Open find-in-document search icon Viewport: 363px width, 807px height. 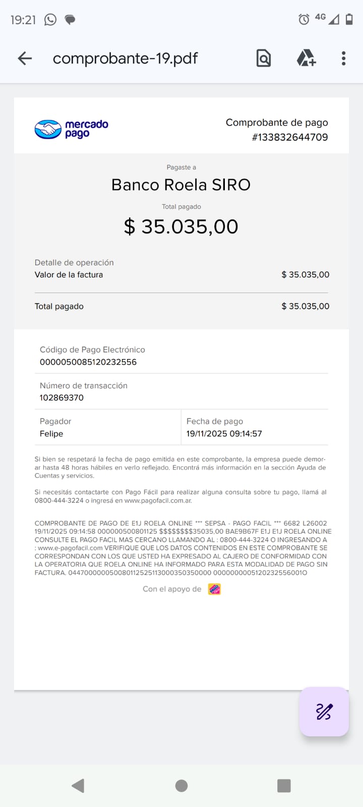[x=264, y=59]
